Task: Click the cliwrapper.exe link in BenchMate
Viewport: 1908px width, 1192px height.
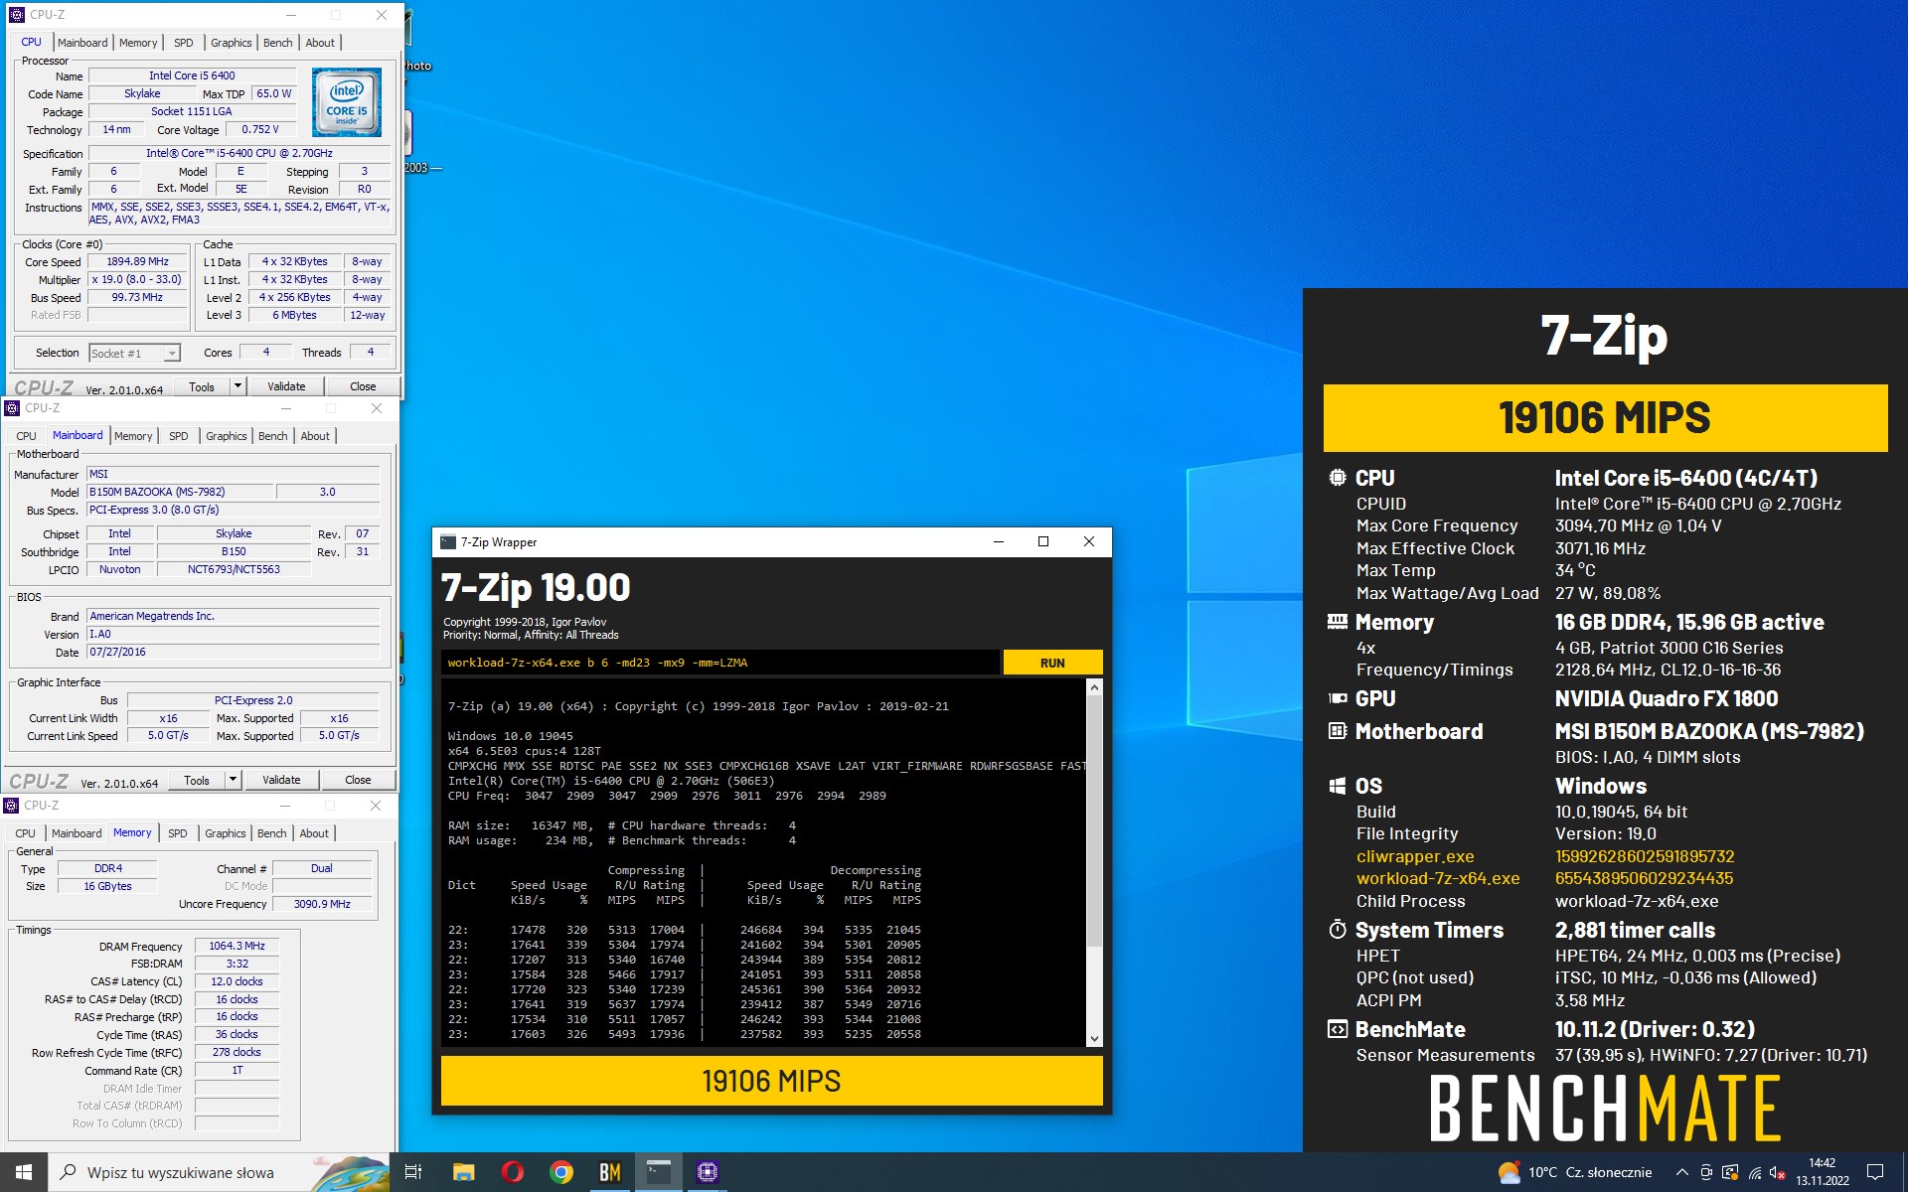Action: [1415, 856]
